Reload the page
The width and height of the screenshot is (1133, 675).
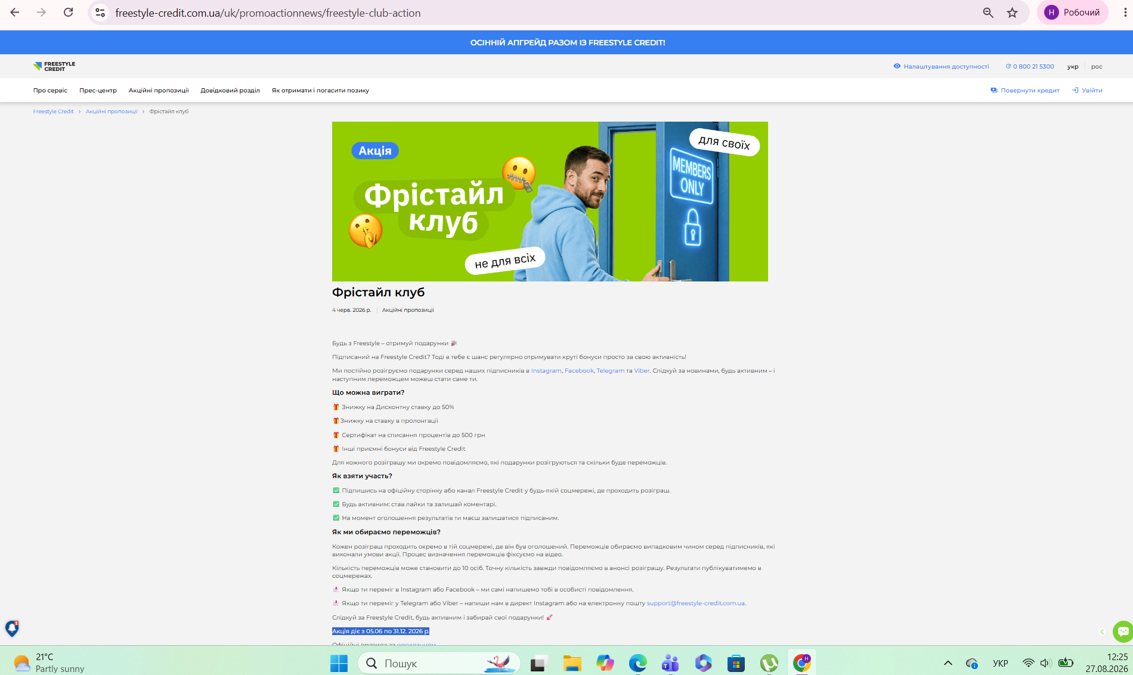point(69,13)
